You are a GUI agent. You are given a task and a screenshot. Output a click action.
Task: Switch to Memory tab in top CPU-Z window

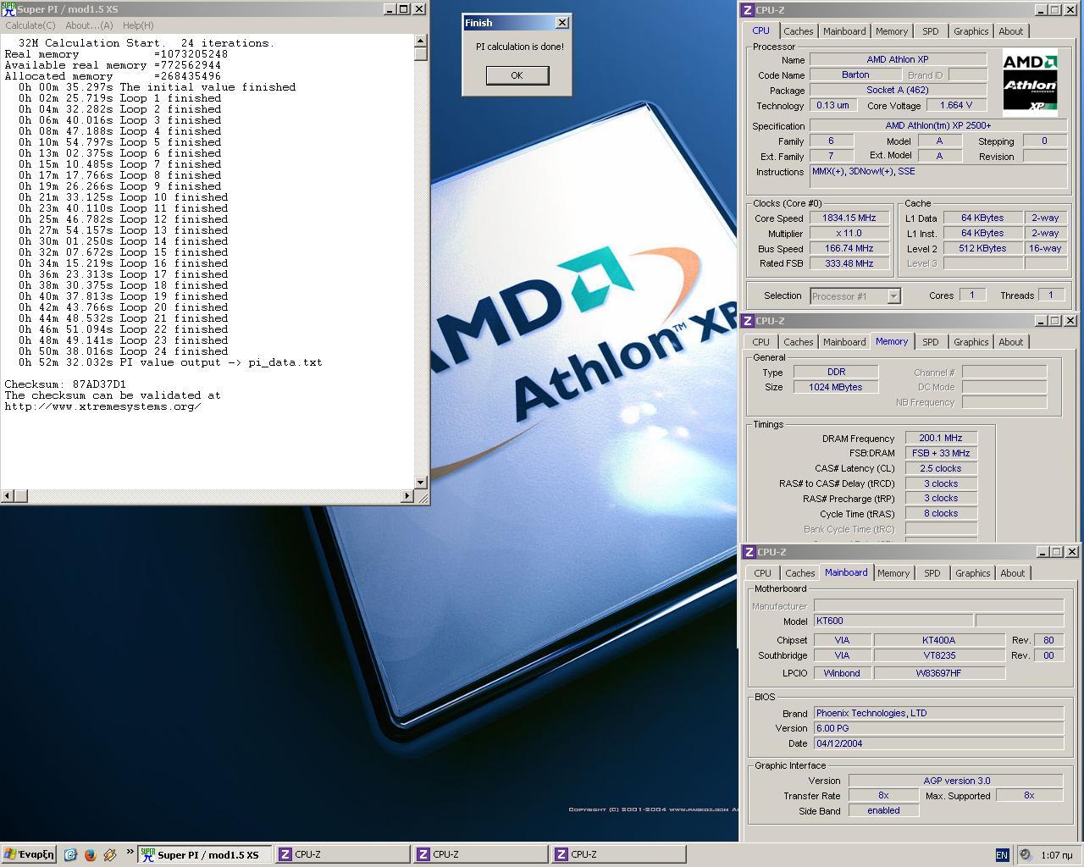click(891, 31)
